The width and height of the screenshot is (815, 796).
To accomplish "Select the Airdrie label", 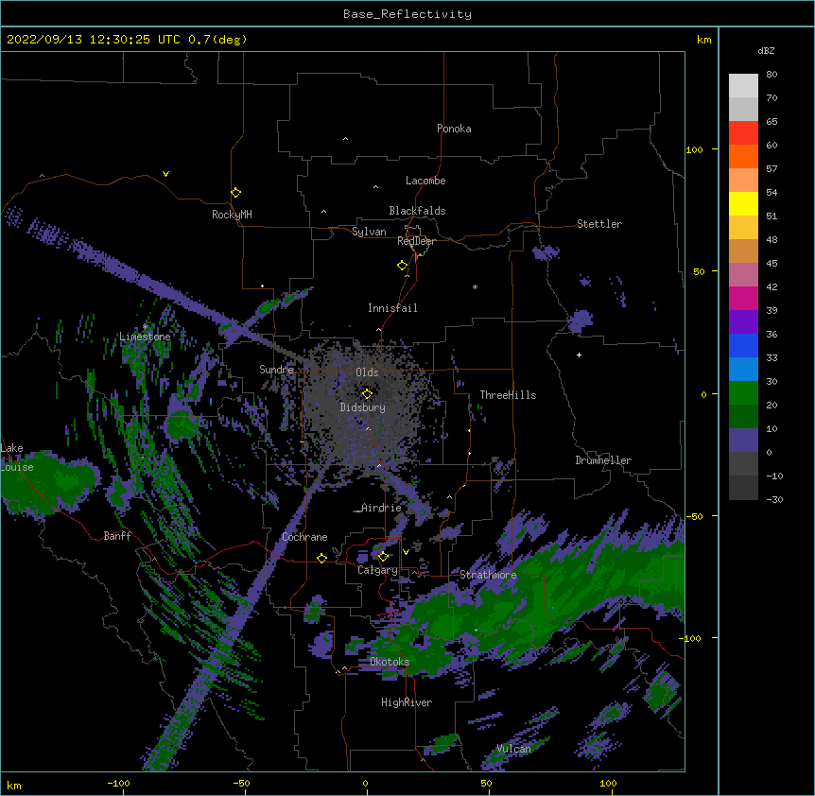I will point(381,508).
